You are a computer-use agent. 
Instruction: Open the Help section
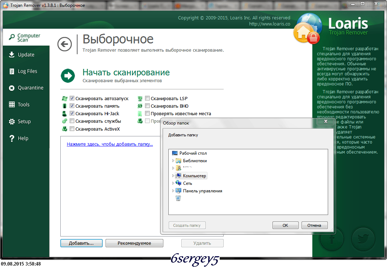click(26, 138)
